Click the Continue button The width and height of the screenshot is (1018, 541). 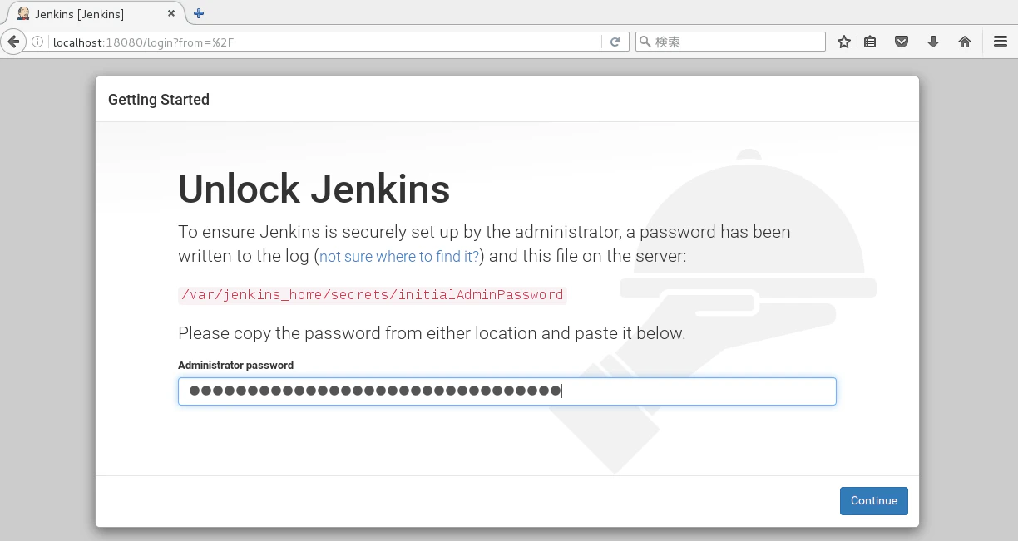(x=873, y=500)
